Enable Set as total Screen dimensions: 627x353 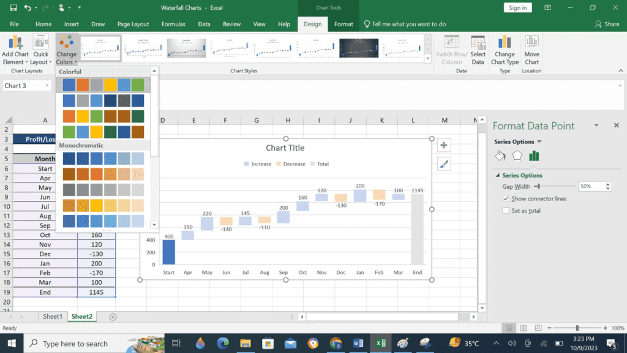coord(505,210)
